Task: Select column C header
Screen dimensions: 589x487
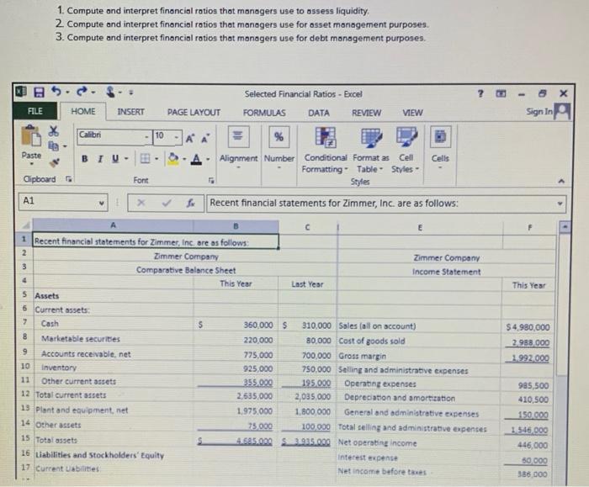Action: [307, 227]
